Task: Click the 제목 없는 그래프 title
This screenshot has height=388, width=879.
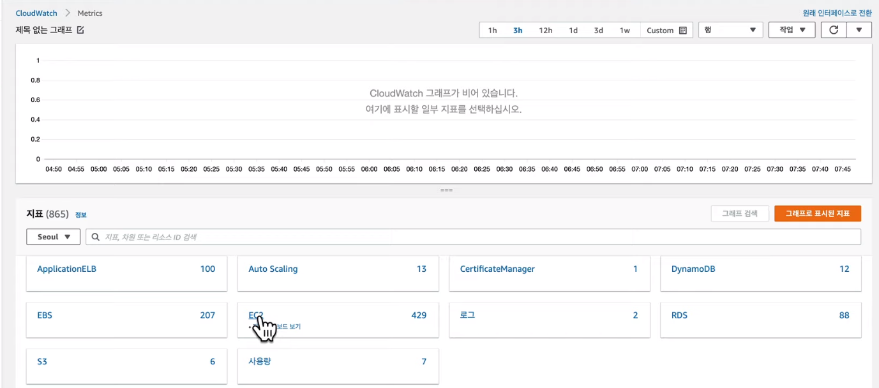Action: tap(44, 30)
